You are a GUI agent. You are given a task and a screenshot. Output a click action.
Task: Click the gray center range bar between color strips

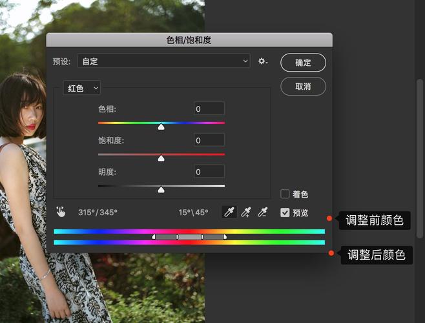click(x=189, y=237)
